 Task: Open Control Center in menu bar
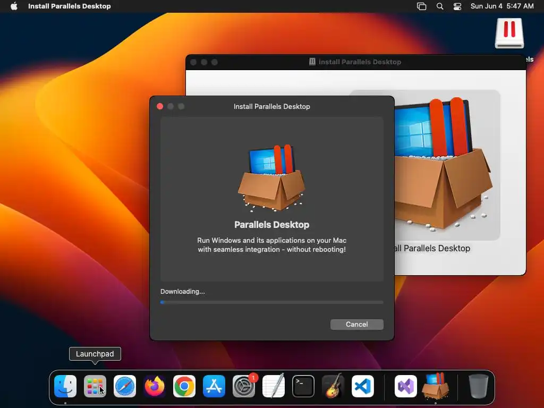(x=457, y=6)
